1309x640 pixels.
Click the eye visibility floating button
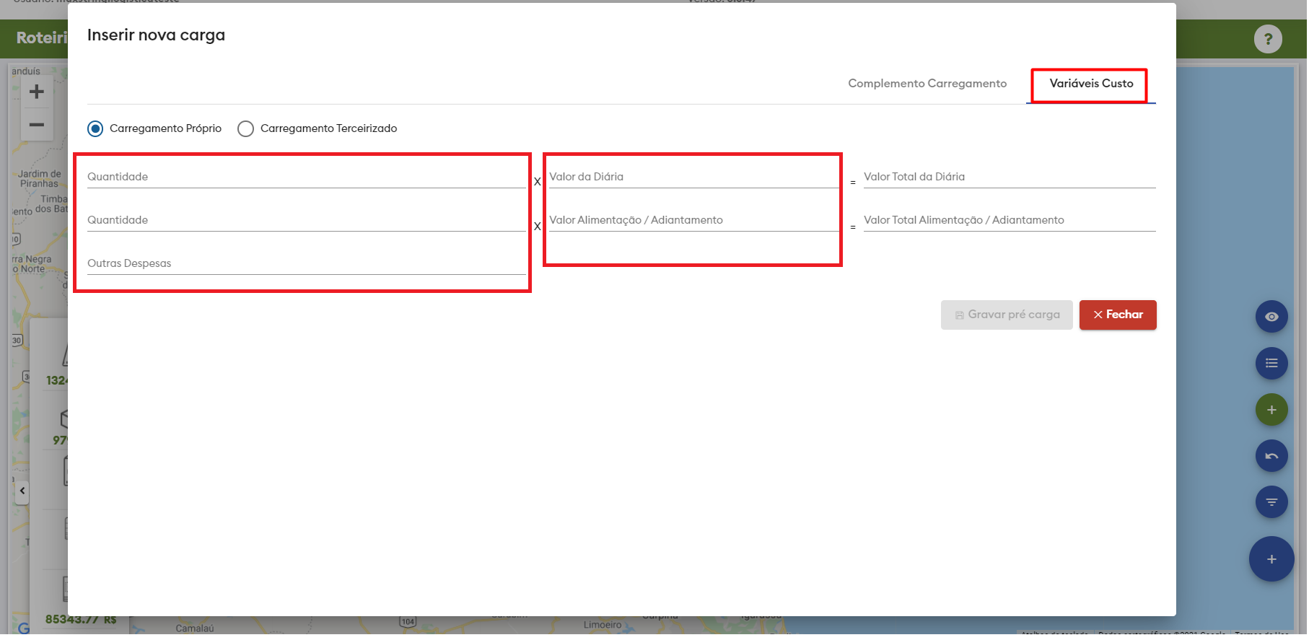tap(1271, 317)
